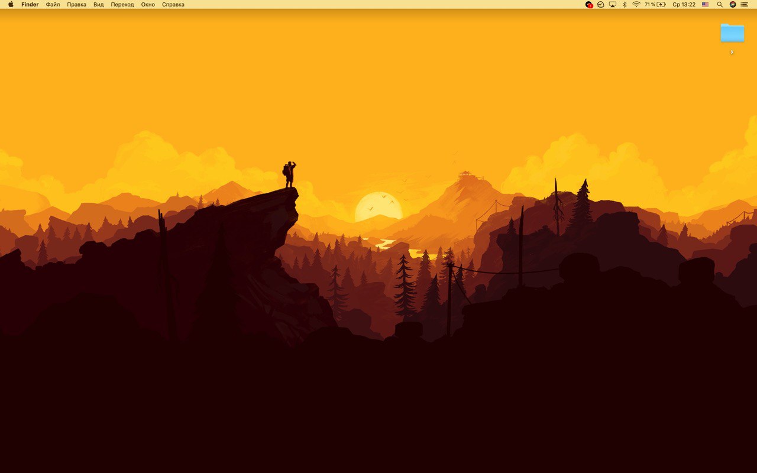The width and height of the screenshot is (757, 473).
Task: Open the Переход menu
Action: click(x=122, y=4)
